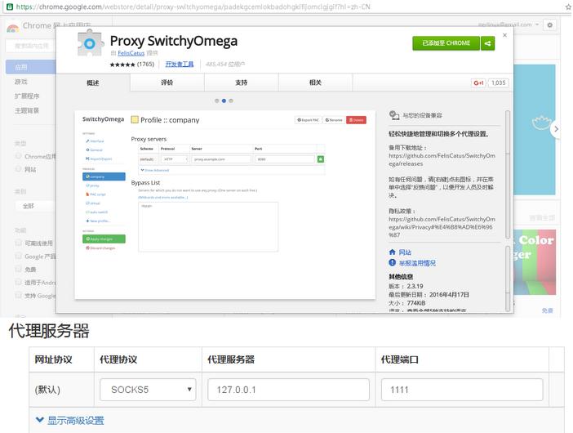Image resolution: width=573 pixels, height=433 pixels.
Task: Click the Bypass List text area in the preview
Action: (208, 227)
